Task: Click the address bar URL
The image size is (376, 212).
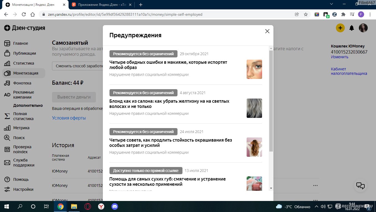Action: pyautogui.click(x=125, y=14)
